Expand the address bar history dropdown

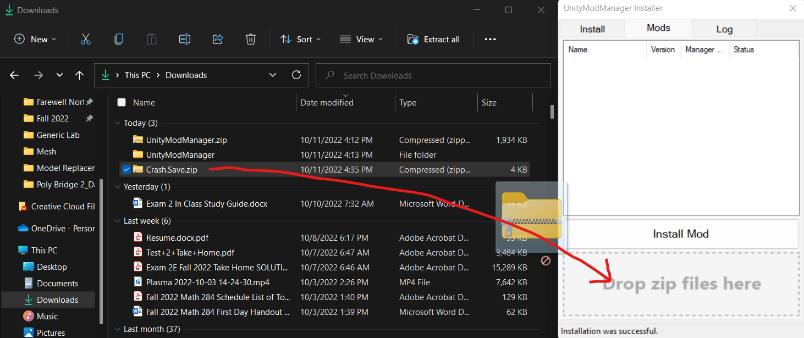point(272,75)
